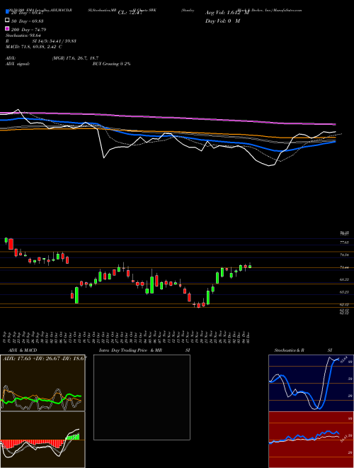Image resolution: width=354 pixels, height=468 pixels.
Task: Click the 'Stochastics: 93.64' reading
Action: [x=23, y=35]
